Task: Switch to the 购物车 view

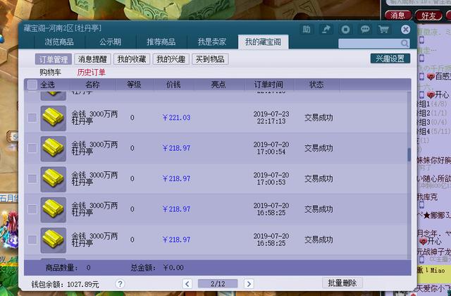Action: click(50, 73)
